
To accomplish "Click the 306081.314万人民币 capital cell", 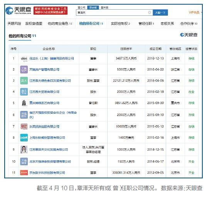I will (126, 173).
